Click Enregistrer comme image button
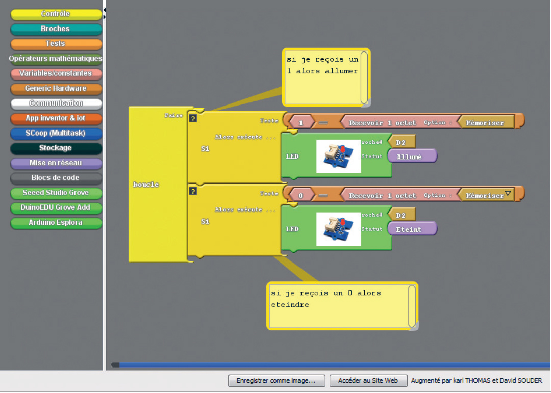This screenshot has height=393, width=551. pyautogui.click(x=277, y=381)
